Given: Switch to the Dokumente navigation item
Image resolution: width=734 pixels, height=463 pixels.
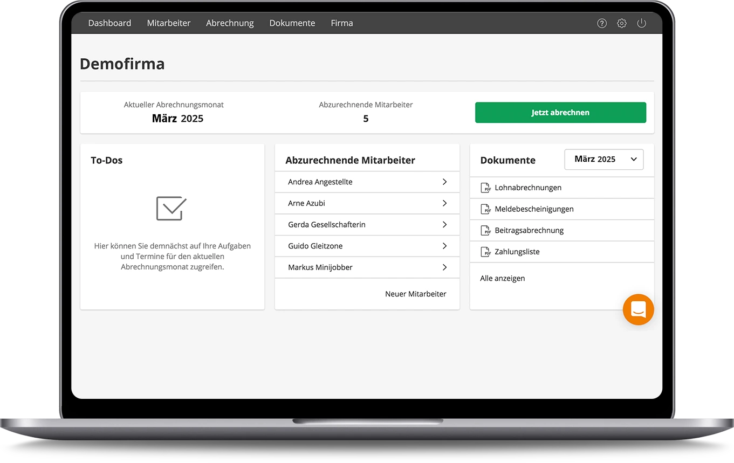Looking at the screenshot, I should [x=292, y=23].
